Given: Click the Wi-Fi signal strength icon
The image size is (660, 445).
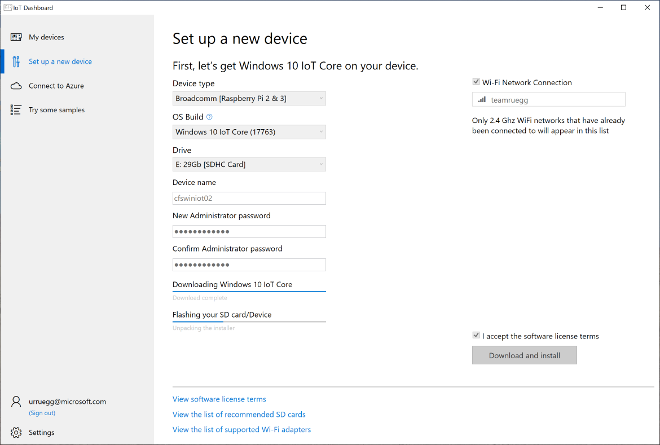Looking at the screenshot, I should 482,100.
